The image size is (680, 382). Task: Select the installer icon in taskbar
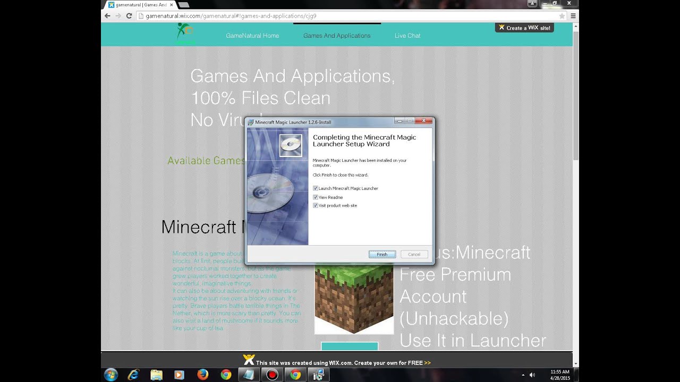pos(319,375)
